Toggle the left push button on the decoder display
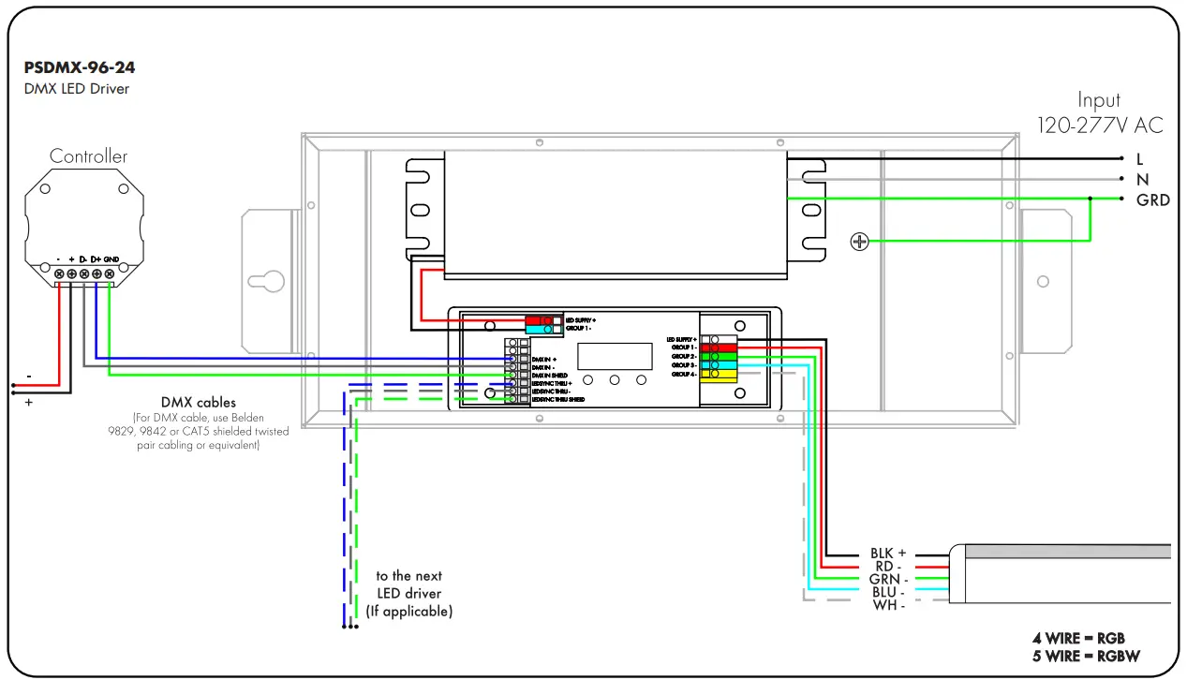The width and height of the screenshot is (1187, 680). [587, 379]
